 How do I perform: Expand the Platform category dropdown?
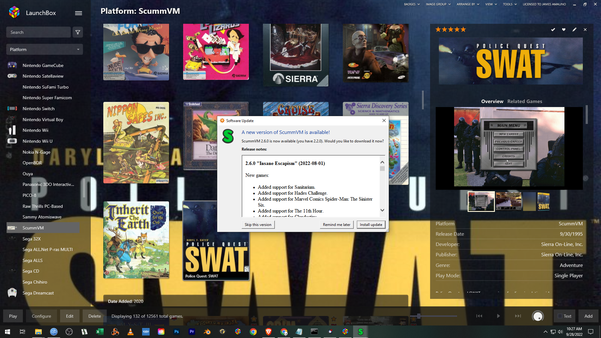point(44,49)
